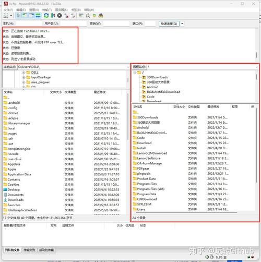Click the 端口(P) port field
Image resolution: width=261 pixels, height=262 pixels.
pyautogui.click(x=150, y=23)
